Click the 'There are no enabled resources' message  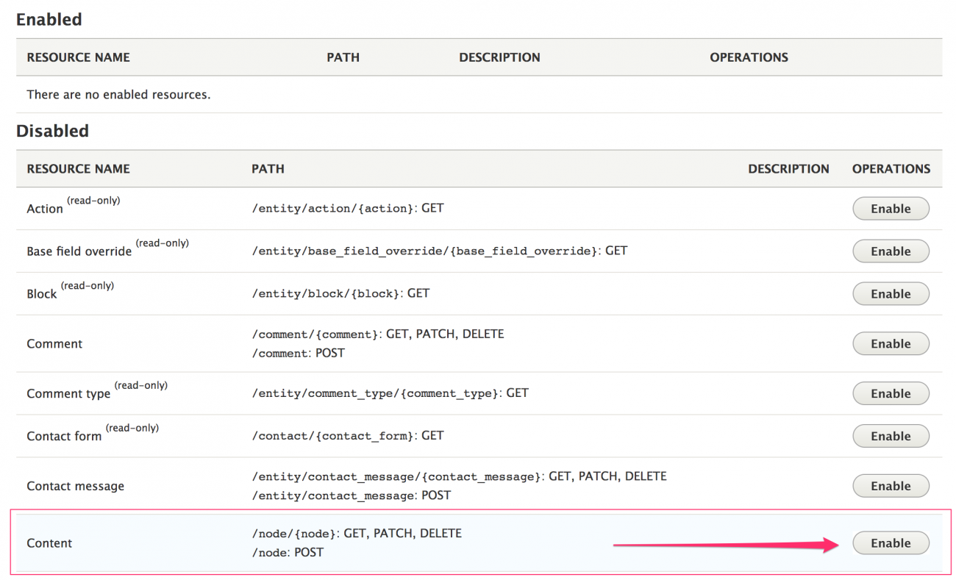pyautogui.click(x=118, y=95)
